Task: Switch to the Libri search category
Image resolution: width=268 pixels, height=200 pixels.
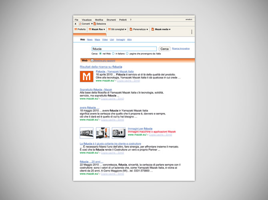Action: click(112, 40)
